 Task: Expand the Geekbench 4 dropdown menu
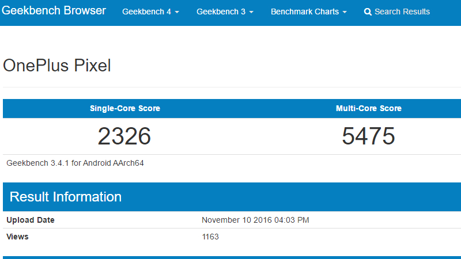150,12
